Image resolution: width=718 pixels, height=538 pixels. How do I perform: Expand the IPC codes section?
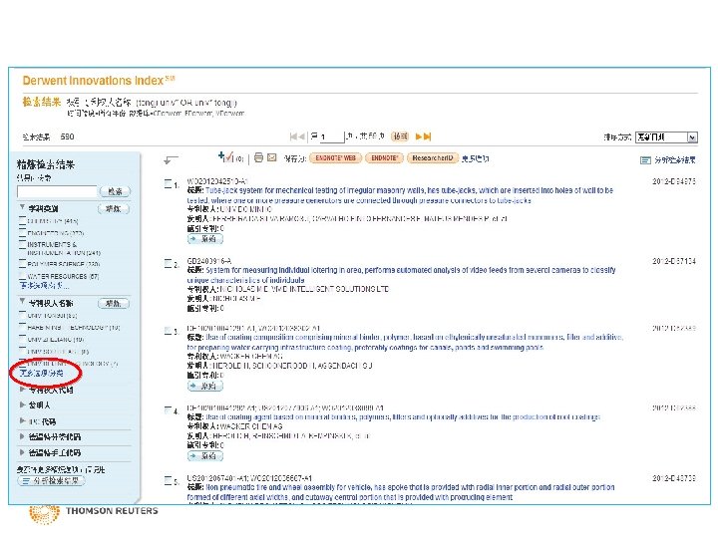point(22,420)
